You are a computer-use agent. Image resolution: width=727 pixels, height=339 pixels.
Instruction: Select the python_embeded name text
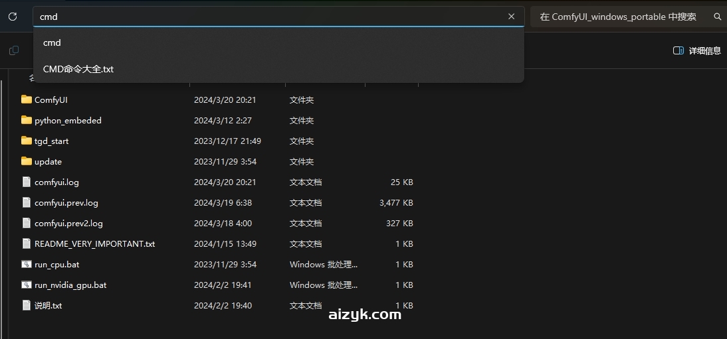tap(68, 121)
